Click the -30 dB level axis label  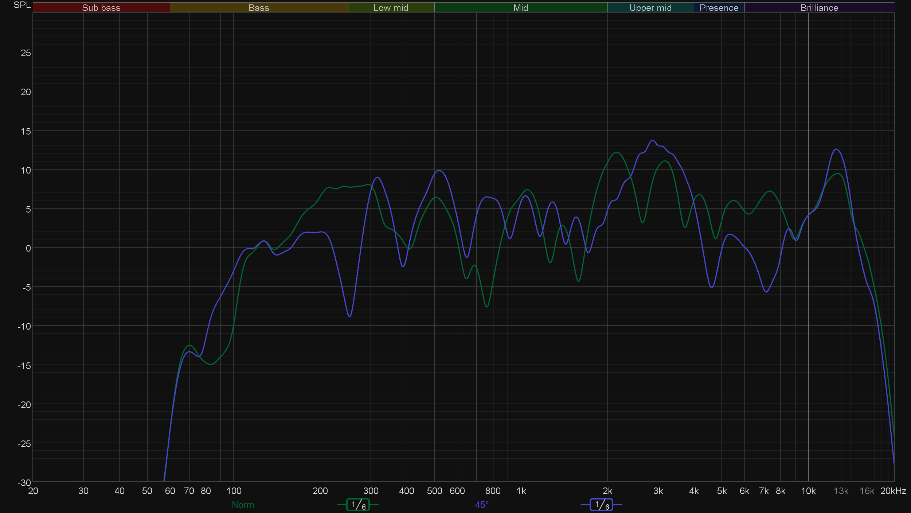pyautogui.click(x=24, y=483)
